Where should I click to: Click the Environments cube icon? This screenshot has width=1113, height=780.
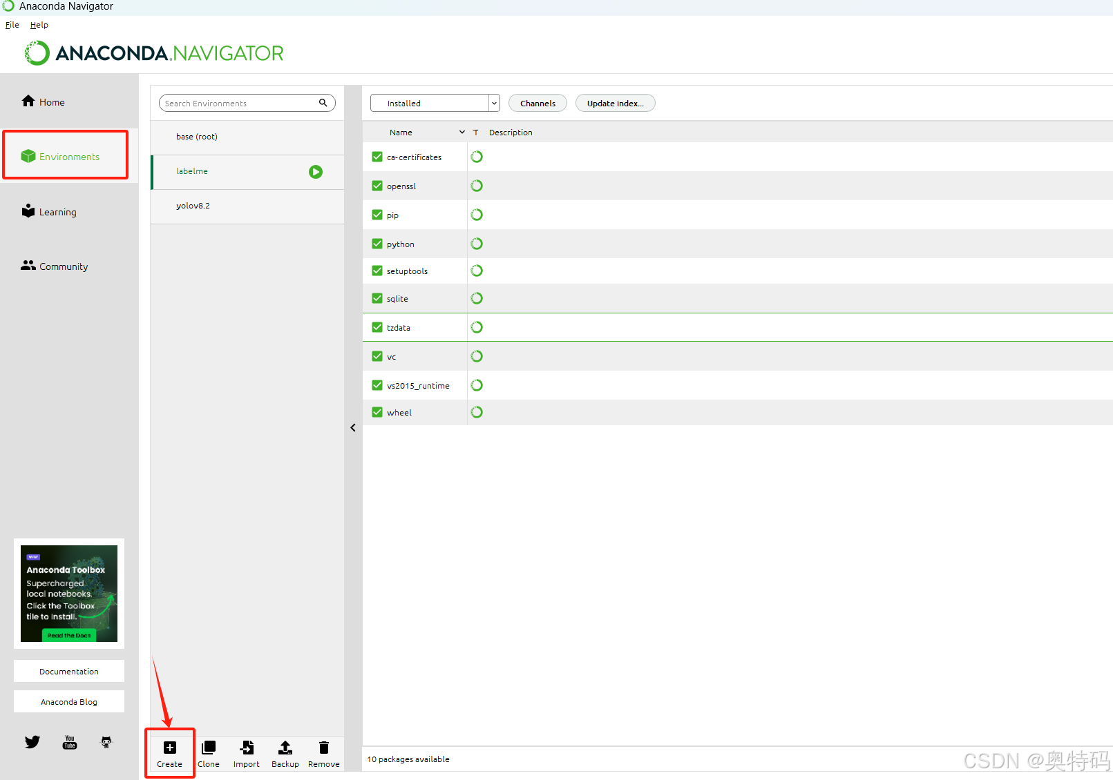pos(28,156)
